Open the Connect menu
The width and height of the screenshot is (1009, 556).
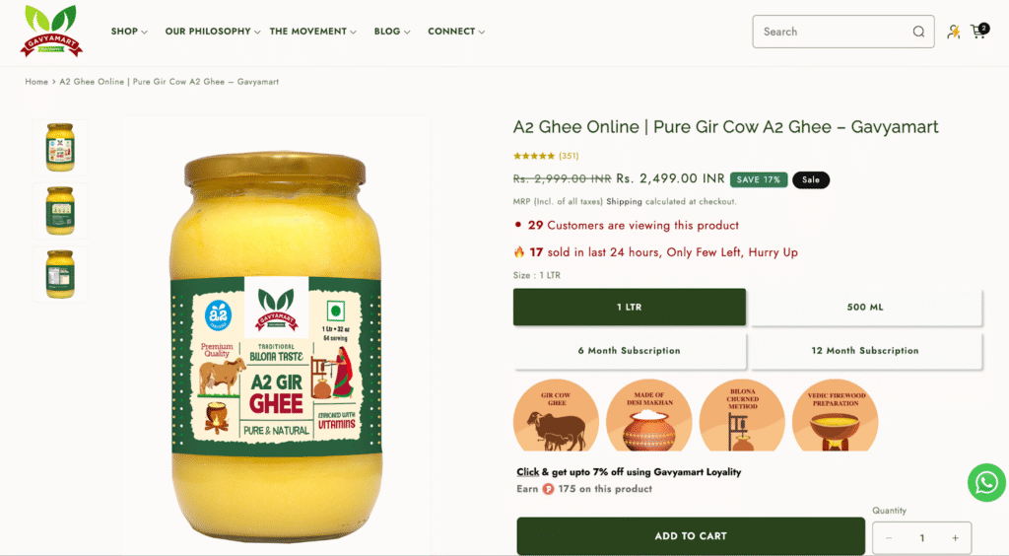click(x=456, y=32)
